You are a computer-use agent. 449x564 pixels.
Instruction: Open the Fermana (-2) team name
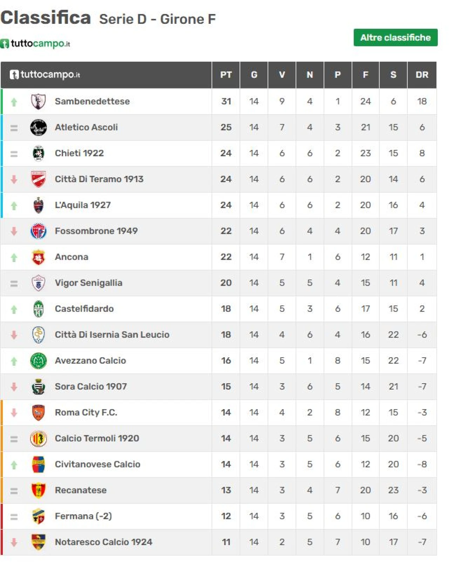83,516
